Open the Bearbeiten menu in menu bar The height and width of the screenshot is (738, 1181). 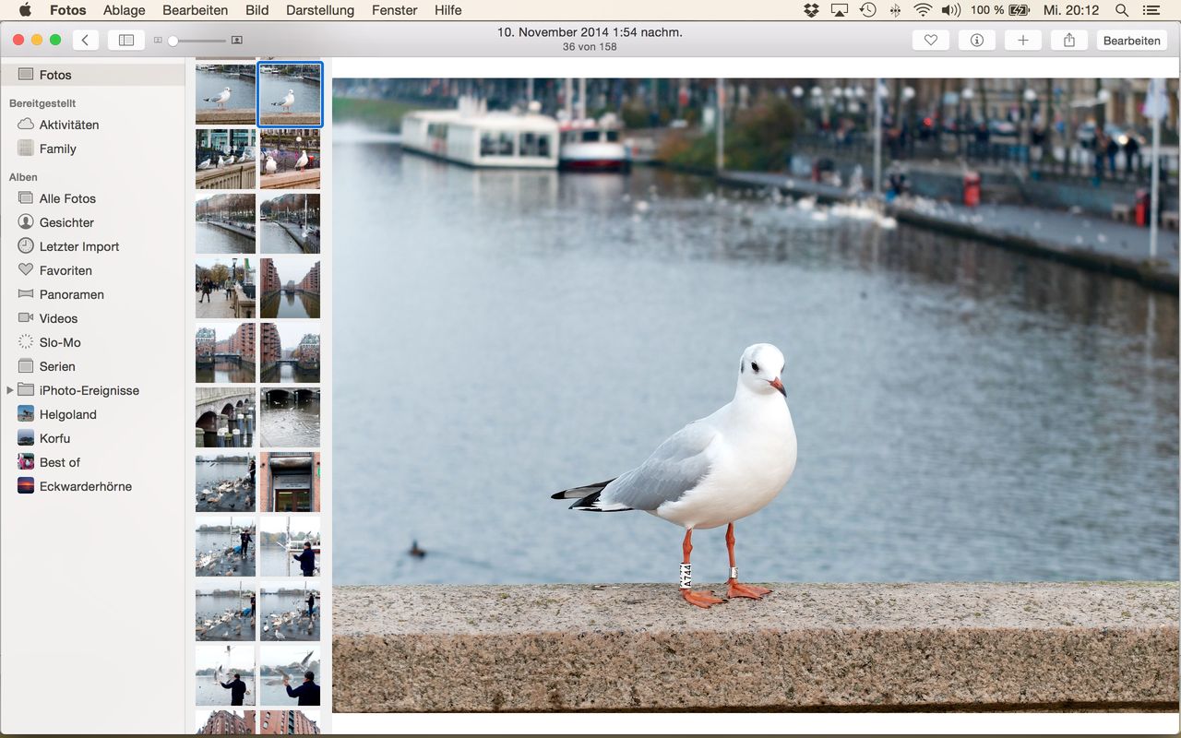[195, 10]
